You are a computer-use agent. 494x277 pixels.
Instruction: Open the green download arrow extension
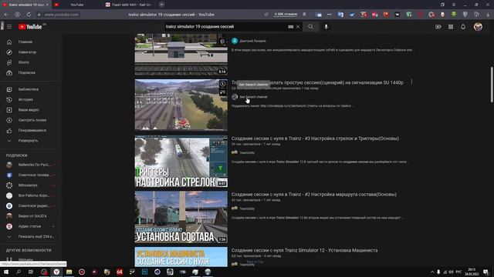tap(454, 15)
